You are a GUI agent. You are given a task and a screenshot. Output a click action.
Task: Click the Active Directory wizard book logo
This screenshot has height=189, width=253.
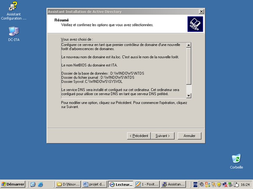[195, 24]
